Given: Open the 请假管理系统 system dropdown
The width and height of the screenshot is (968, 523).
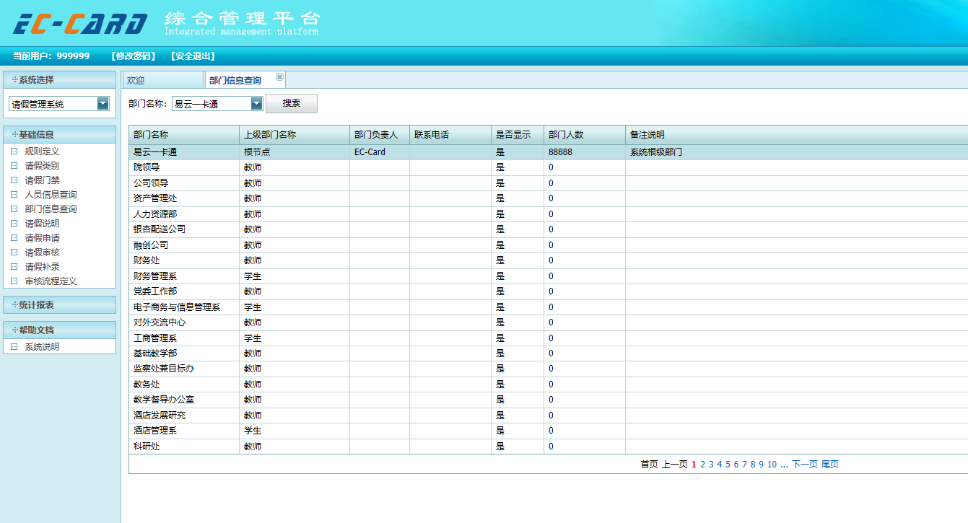Looking at the screenshot, I should 103,104.
